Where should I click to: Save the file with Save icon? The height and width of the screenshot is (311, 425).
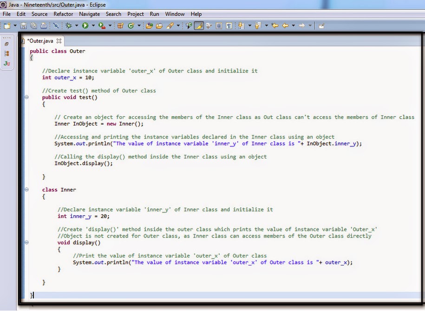(24, 26)
